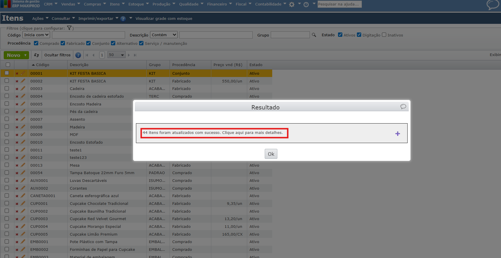Screen dimensions: 501x258
Task: Enable the Inativos state checkbox
Action: coord(384,35)
